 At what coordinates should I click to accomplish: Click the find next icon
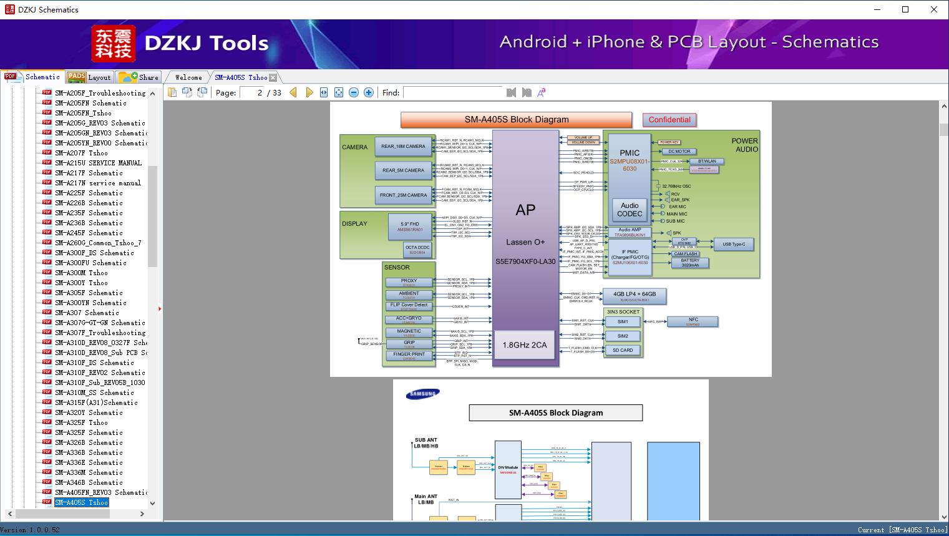tap(527, 92)
